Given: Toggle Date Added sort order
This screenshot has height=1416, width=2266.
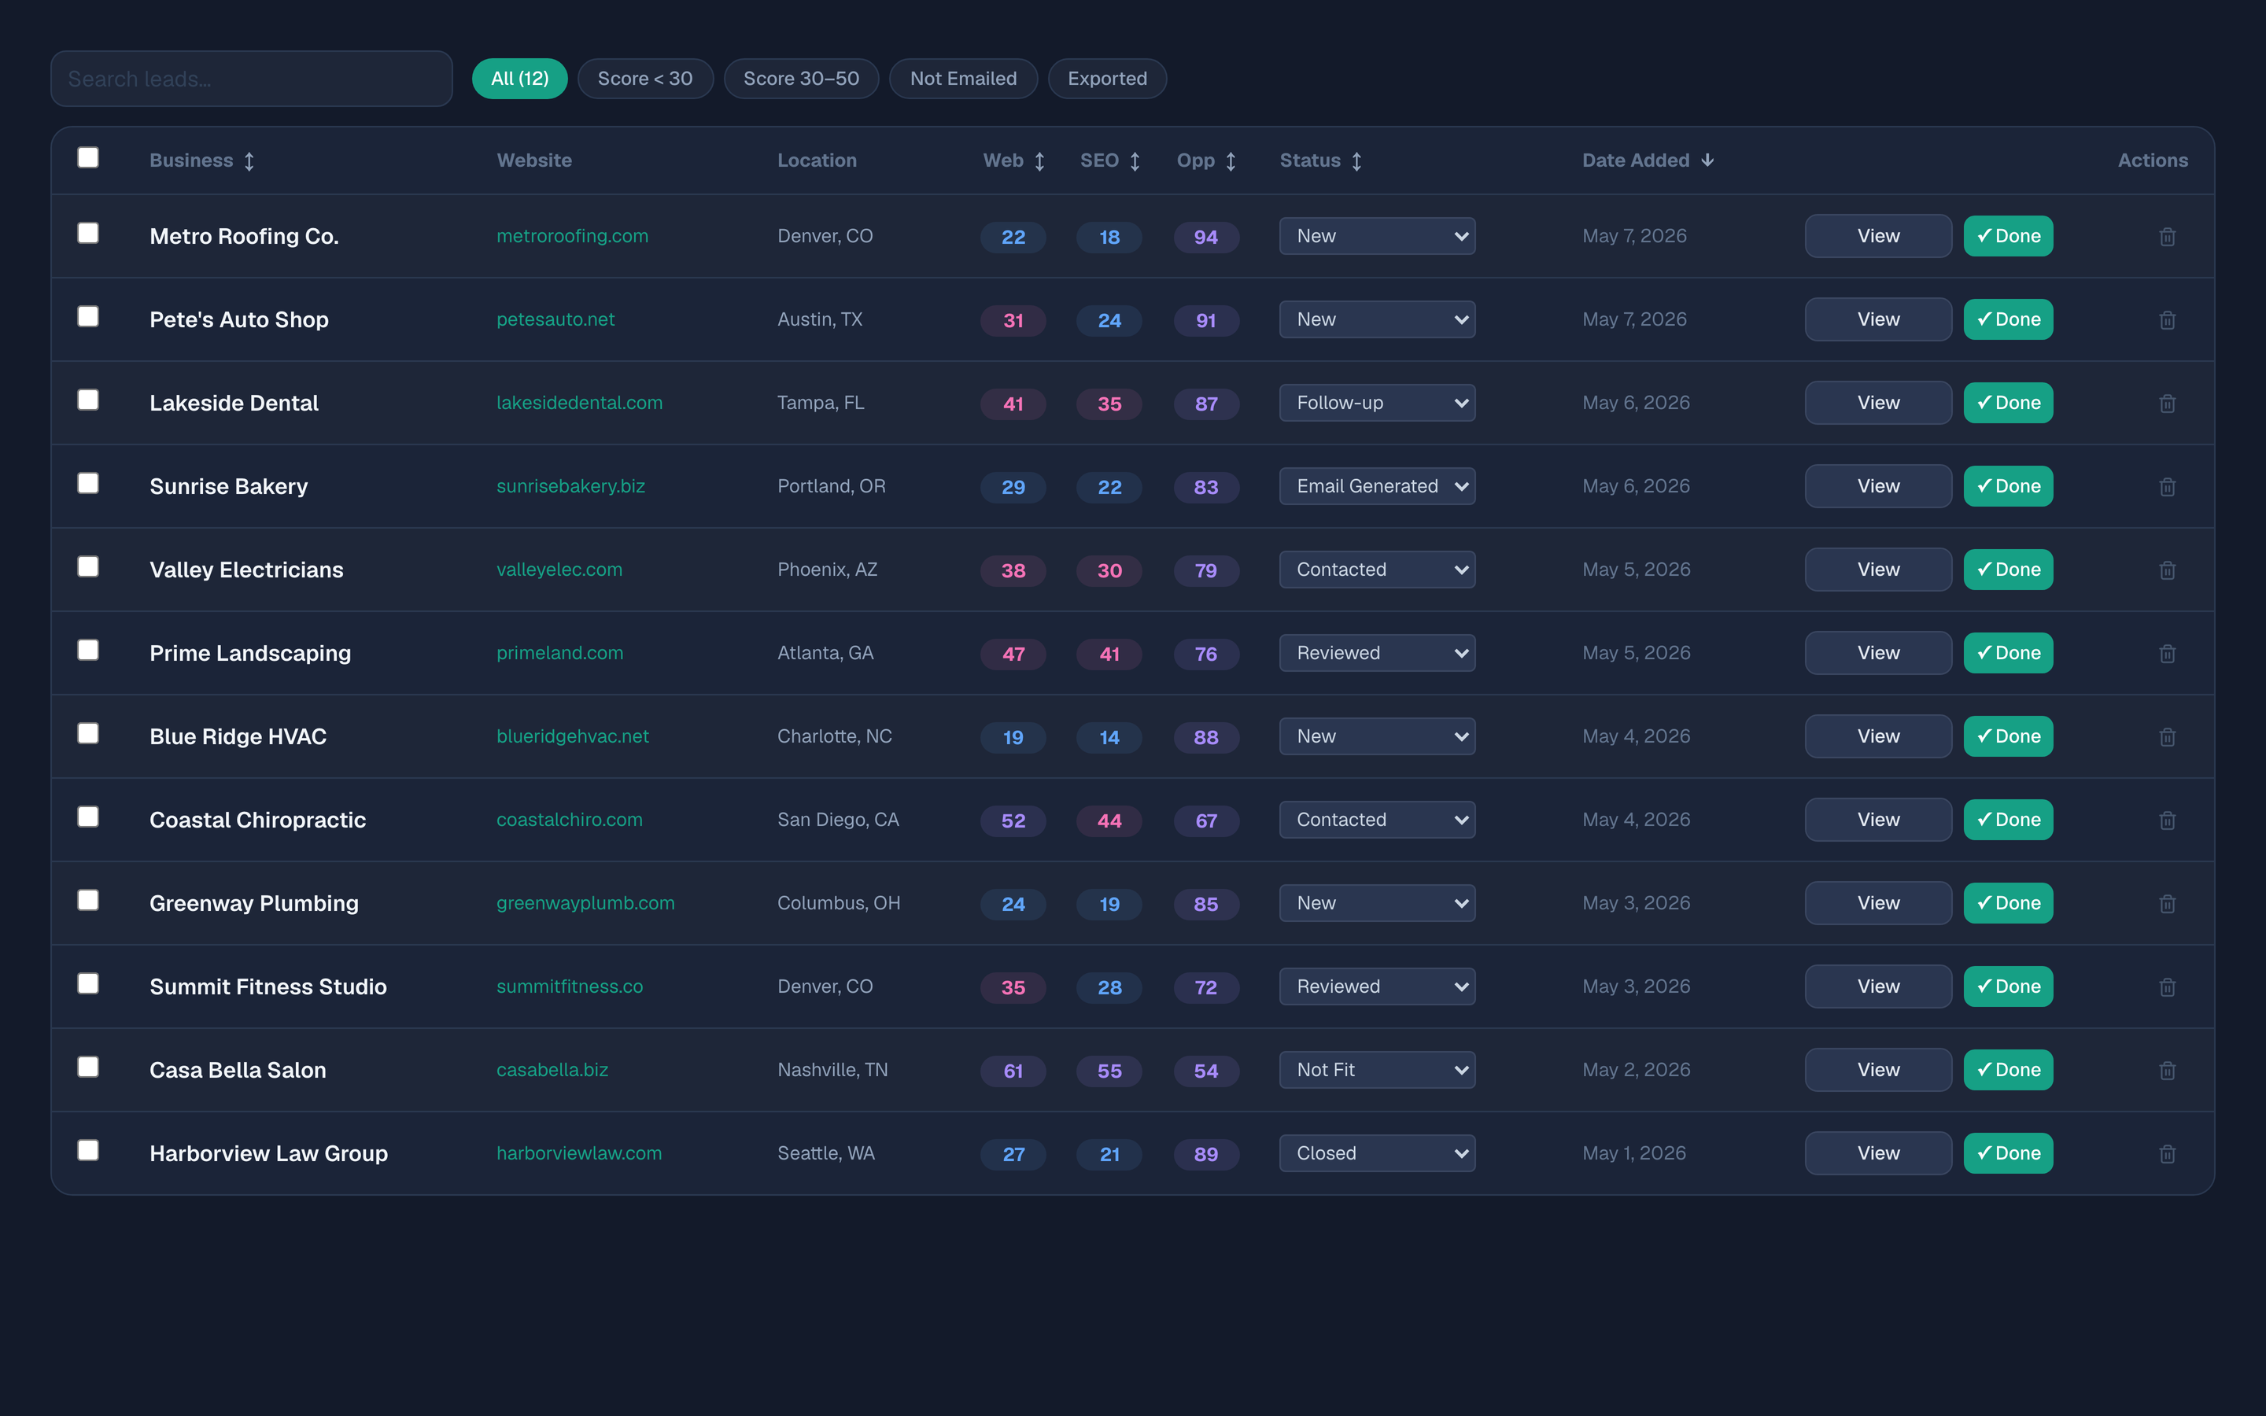Looking at the screenshot, I should pos(1648,161).
